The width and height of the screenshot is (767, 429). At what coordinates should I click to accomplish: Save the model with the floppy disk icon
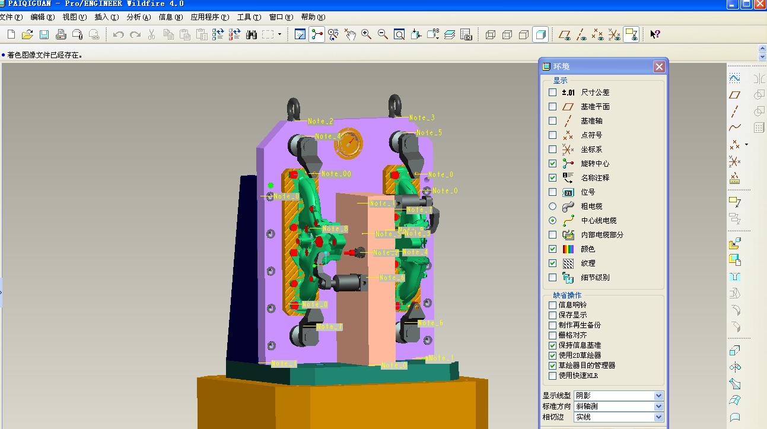coord(44,34)
